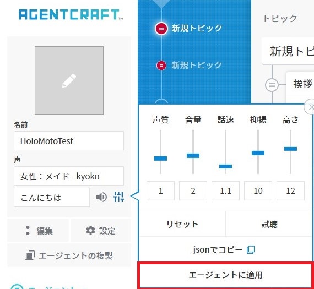Click the 抑揚 value field showing 10
This screenshot has width=314, height=289.
pyautogui.click(x=258, y=190)
